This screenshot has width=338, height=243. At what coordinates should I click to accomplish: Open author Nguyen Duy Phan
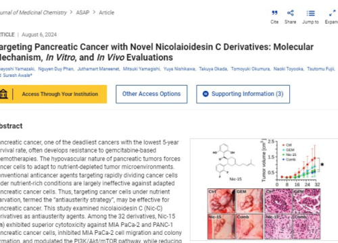56,69
